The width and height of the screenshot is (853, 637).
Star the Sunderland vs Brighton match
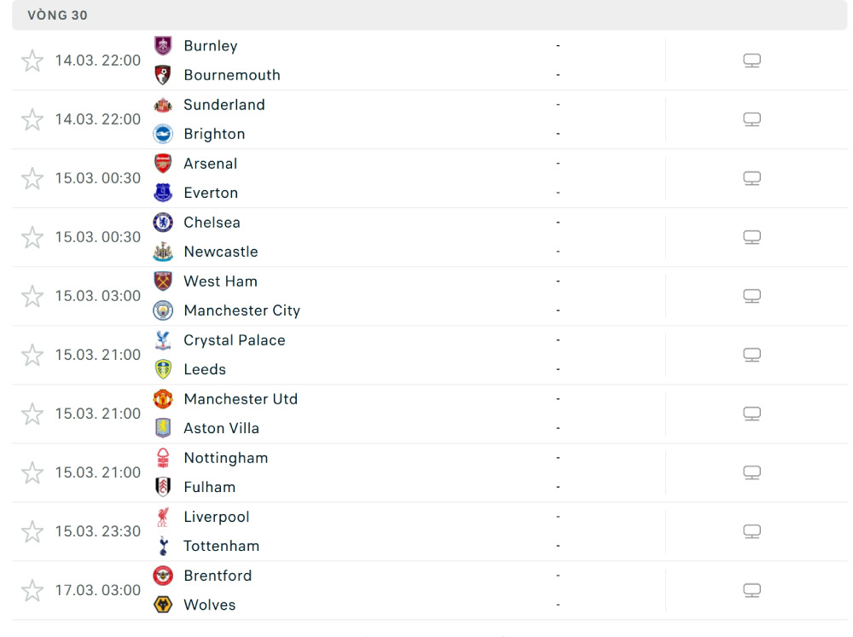pyautogui.click(x=32, y=119)
